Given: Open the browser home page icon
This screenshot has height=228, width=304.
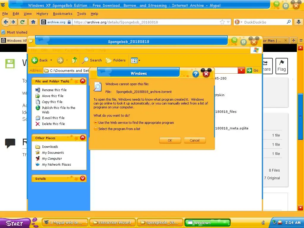Looking at the screenshot, I should tap(33, 22).
